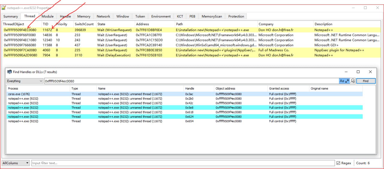Select thread row with TID 14836

click(191, 35)
